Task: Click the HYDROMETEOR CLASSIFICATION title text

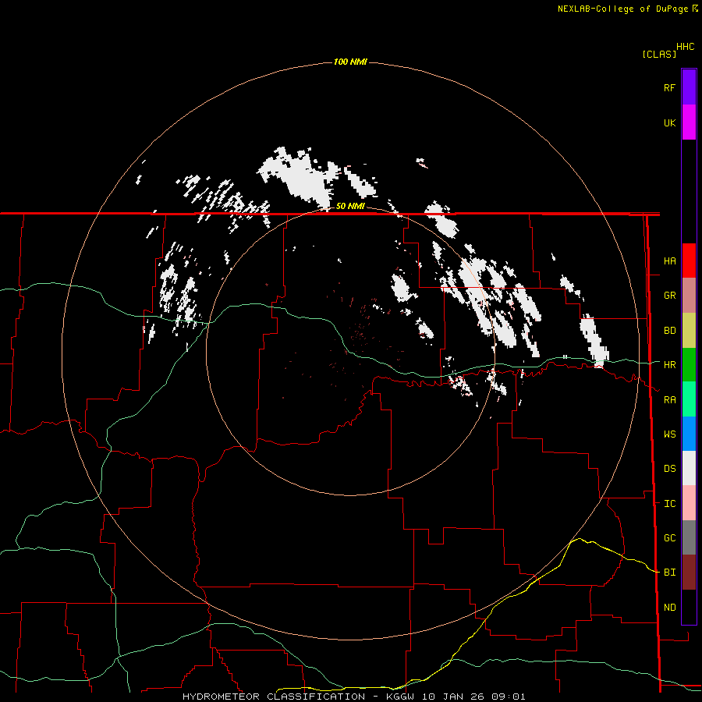Action: pyautogui.click(x=274, y=697)
